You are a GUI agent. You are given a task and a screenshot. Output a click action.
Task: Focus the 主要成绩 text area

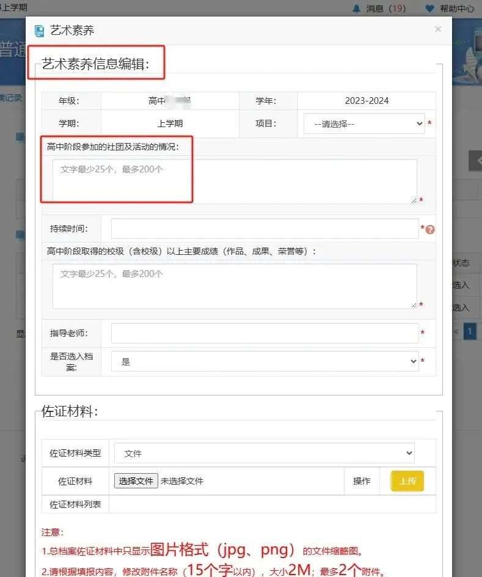(x=235, y=285)
